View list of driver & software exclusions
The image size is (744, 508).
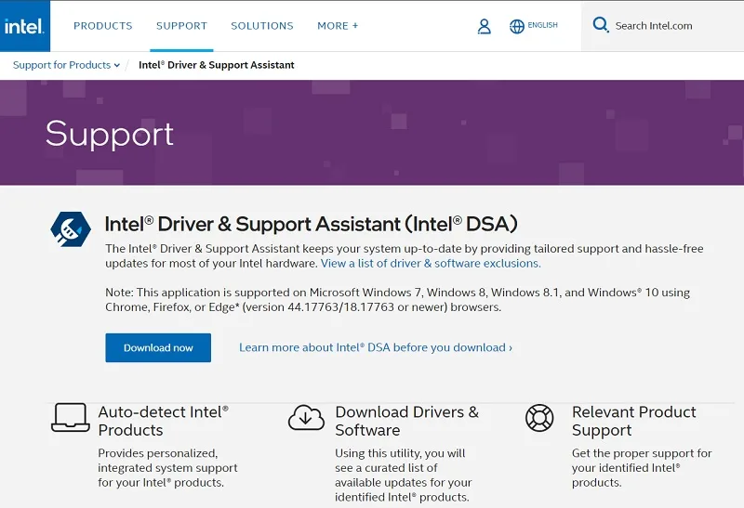coord(431,264)
